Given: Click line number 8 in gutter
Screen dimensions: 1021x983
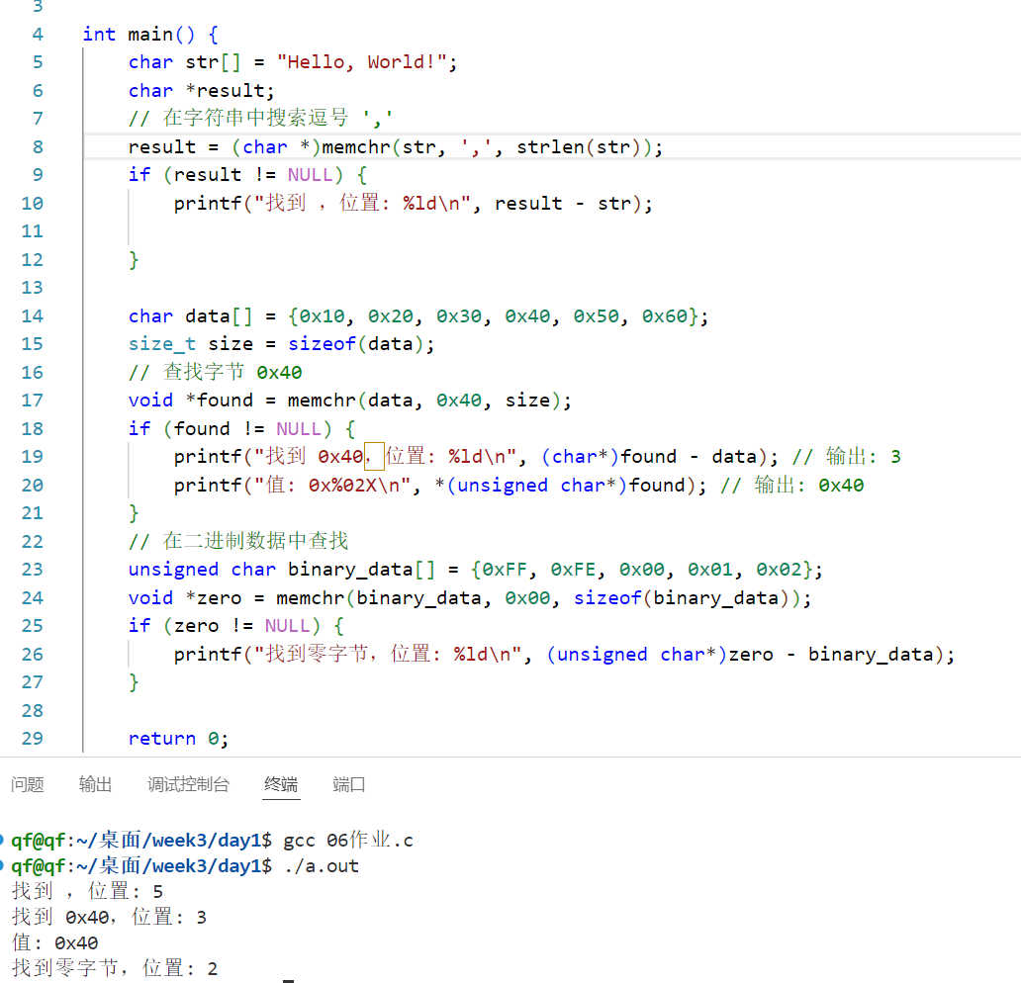Looking at the screenshot, I should pos(38,147).
